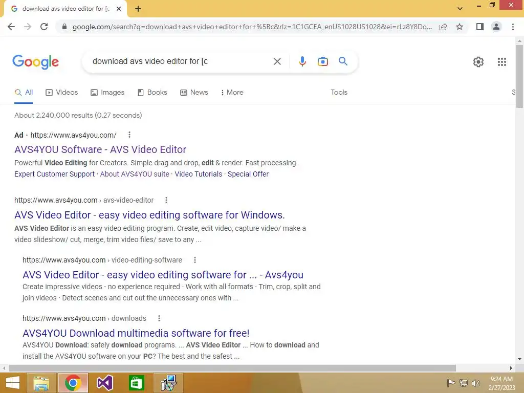Viewport: 524px width, 393px height.
Task: Open Action Center flag icon
Action: click(x=451, y=383)
